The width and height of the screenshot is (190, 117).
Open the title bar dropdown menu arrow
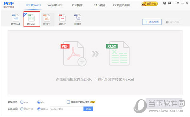coord(178,3)
